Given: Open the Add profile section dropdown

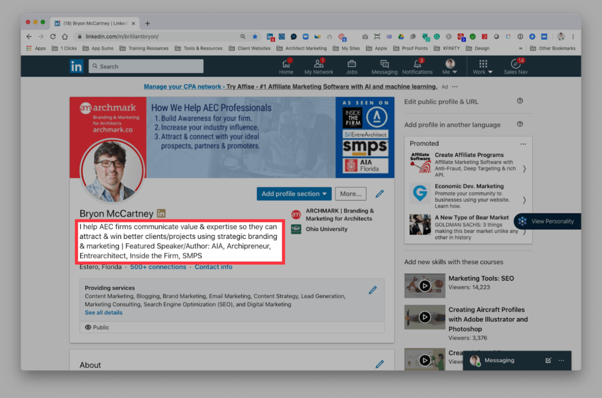Looking at the screenshot, I should pyautogui.click(x=294, y=194).
